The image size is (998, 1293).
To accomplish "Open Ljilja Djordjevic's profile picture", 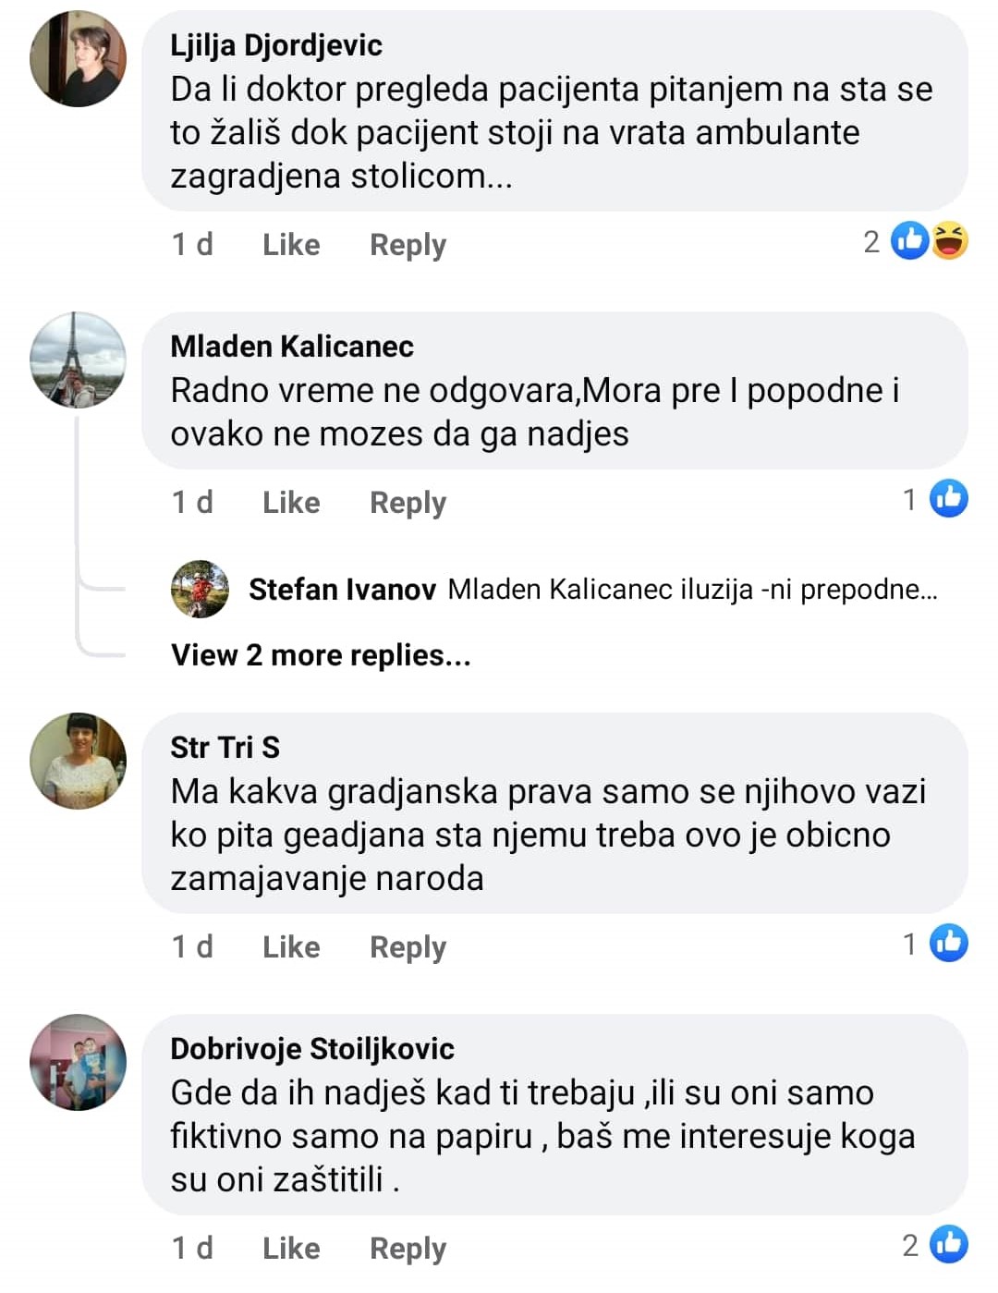I will click(x=79, y=59).
